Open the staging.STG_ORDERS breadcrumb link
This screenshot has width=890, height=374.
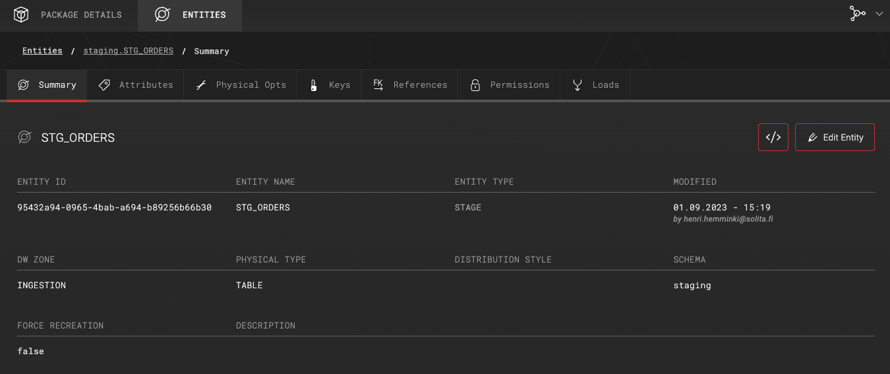click(x=128, y=51)
